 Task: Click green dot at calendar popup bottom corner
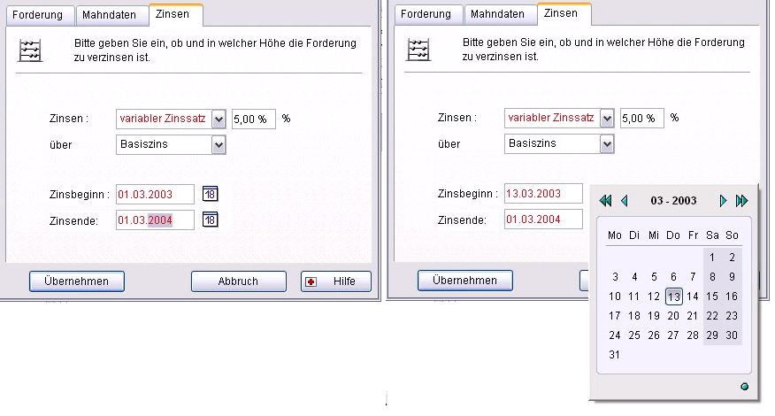pyautogui.click(x=744, y=386)
